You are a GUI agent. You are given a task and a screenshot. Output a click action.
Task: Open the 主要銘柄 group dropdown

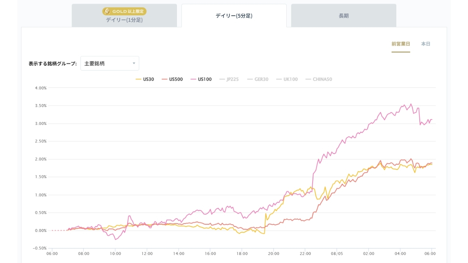point(110,63)
